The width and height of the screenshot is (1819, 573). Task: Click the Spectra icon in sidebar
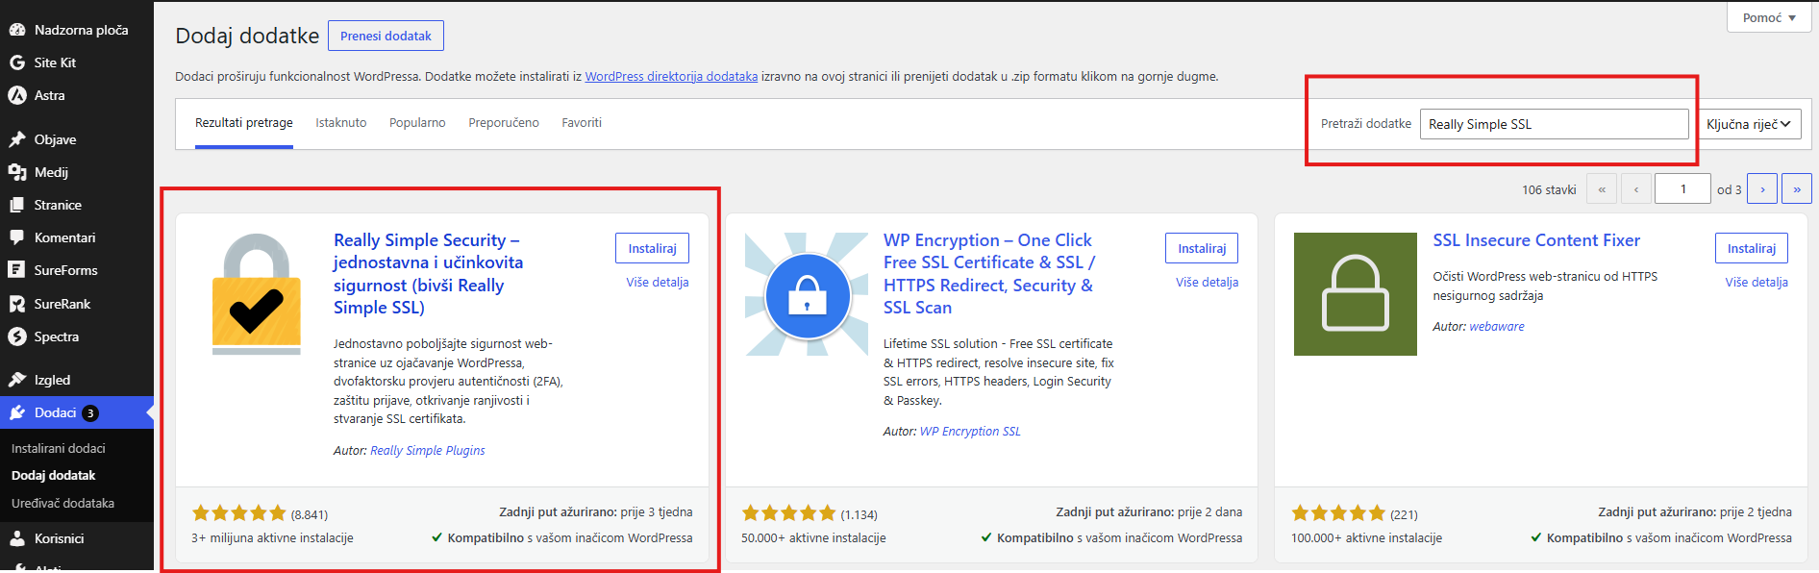coord(17,336)
